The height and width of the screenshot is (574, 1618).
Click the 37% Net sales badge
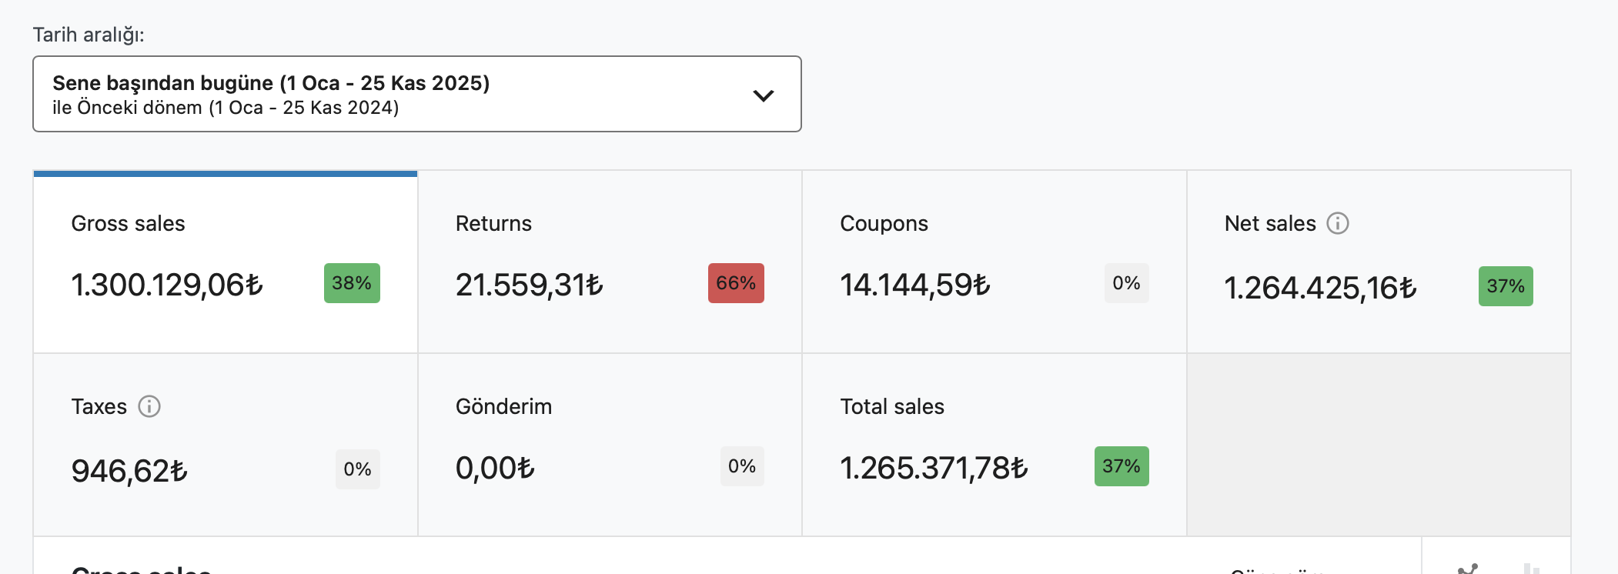click(1506, 286)
